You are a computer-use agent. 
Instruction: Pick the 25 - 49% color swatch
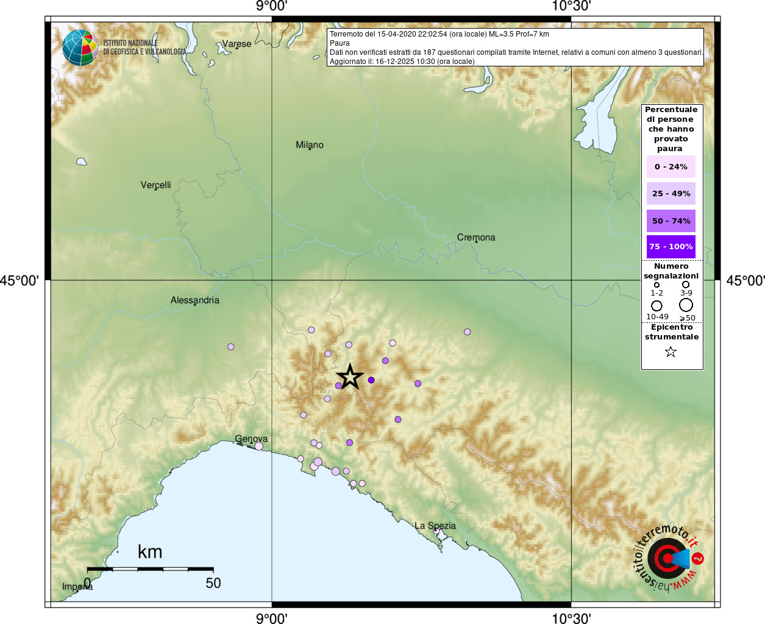click(671, 194)
